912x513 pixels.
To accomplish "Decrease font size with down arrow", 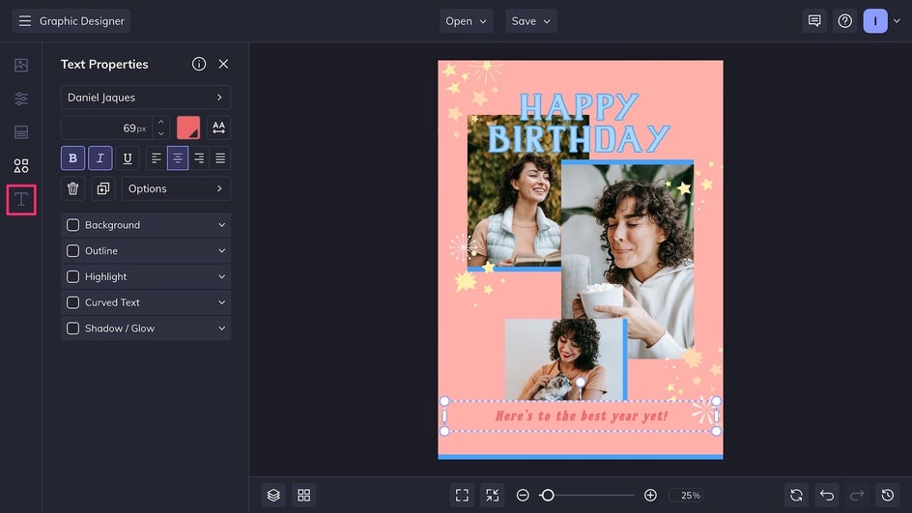I will point(161,133).
